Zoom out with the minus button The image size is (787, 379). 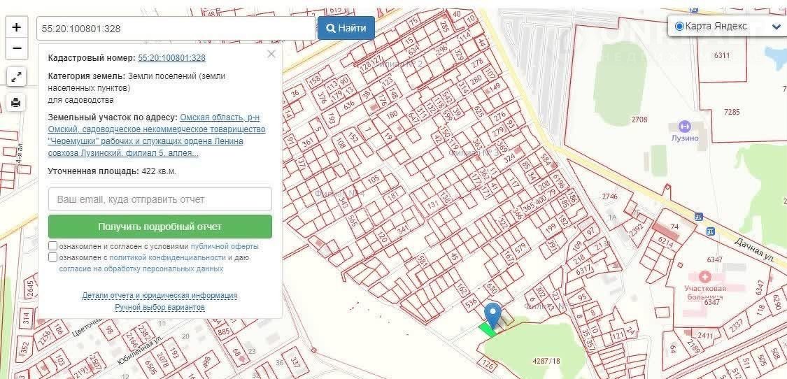pos(16,49)
